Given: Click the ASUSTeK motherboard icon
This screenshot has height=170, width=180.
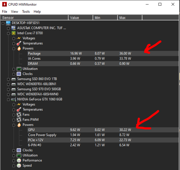Looking at the screenshot, I should coord(14,28).
